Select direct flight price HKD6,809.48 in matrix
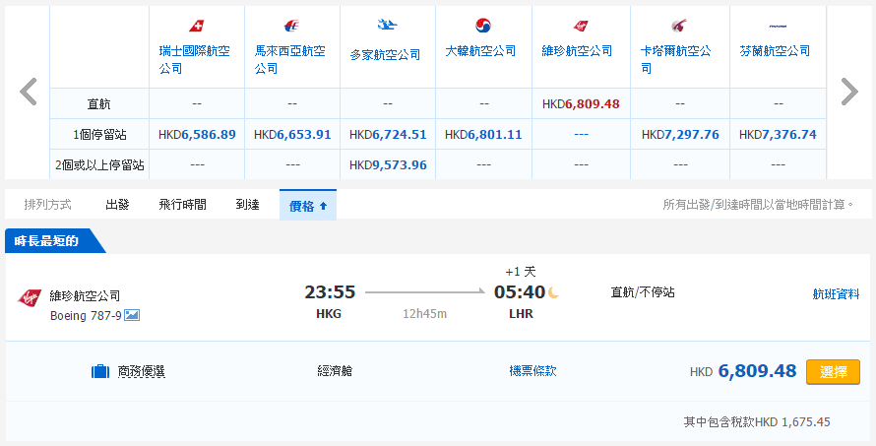Screen dimensions: 876x446 pos(581,102)
